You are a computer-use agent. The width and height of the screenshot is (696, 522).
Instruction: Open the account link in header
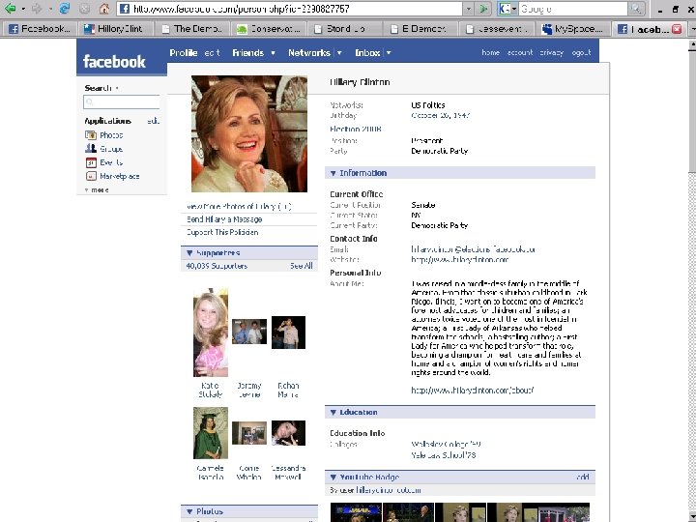(520, 52)
